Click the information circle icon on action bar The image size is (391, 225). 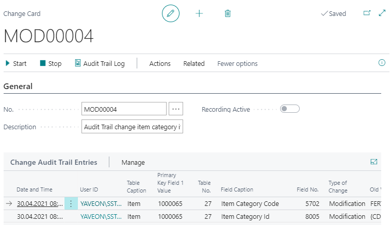pyautogui.click(x=382, y=63)
